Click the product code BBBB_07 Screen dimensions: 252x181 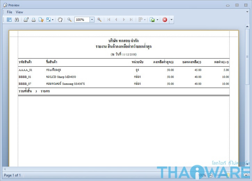[25, 84]
